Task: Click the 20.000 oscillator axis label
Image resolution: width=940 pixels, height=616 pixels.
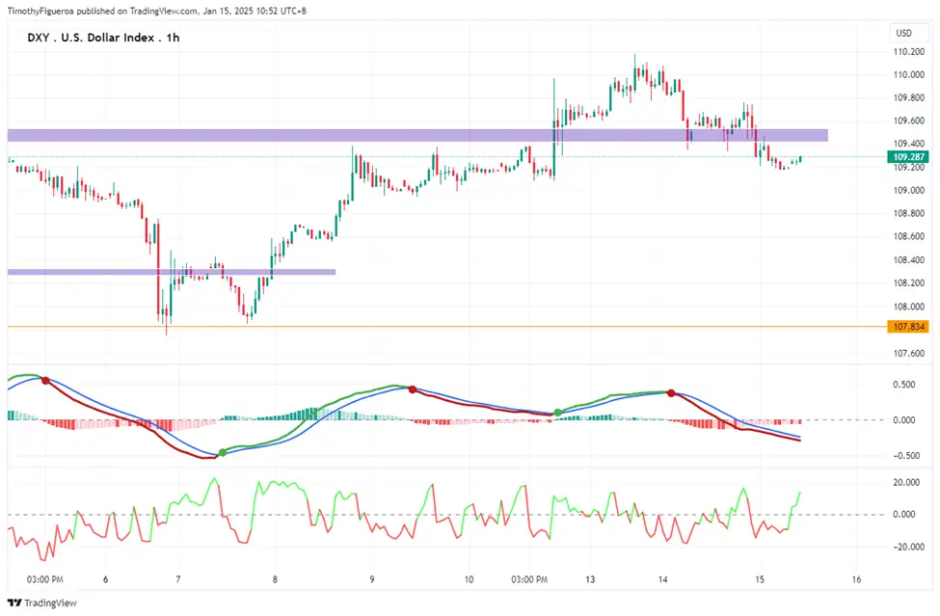Action: point(906,482)
